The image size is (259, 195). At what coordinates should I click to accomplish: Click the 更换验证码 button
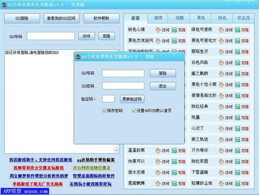[131, 99]
